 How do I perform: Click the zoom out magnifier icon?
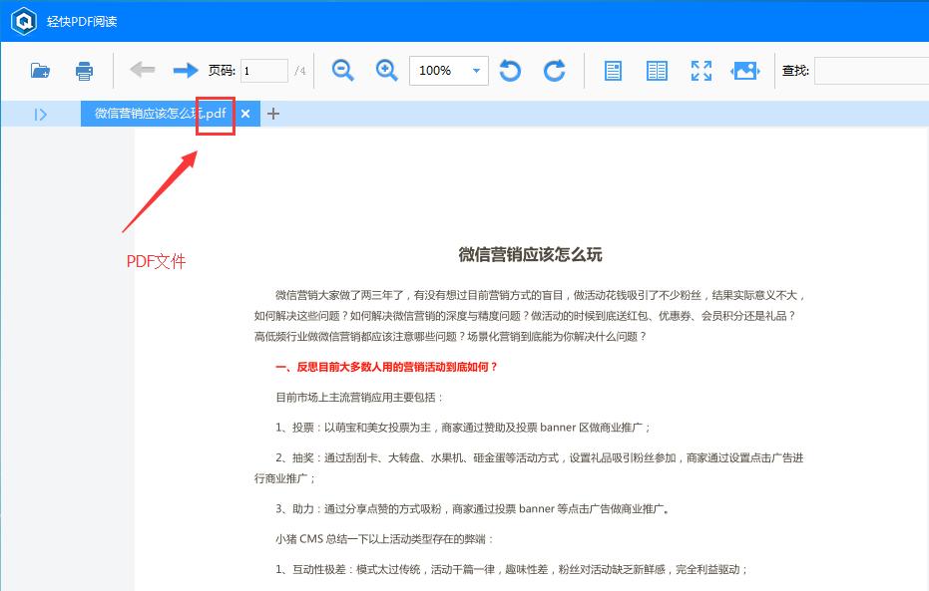click(342, 71)
